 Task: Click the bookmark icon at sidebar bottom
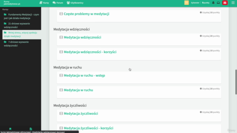click(x=10, y=129)
